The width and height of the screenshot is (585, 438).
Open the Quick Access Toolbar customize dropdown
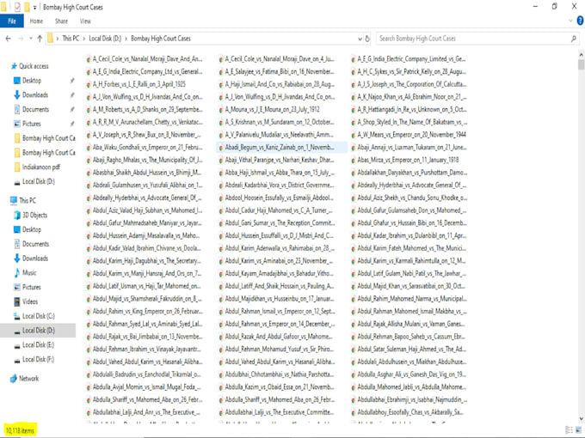pos(34,8)
